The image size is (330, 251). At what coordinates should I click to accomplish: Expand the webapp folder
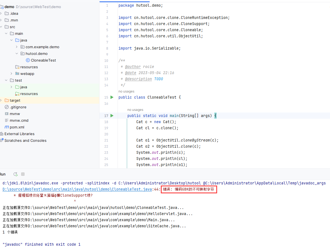coord(11,74)
